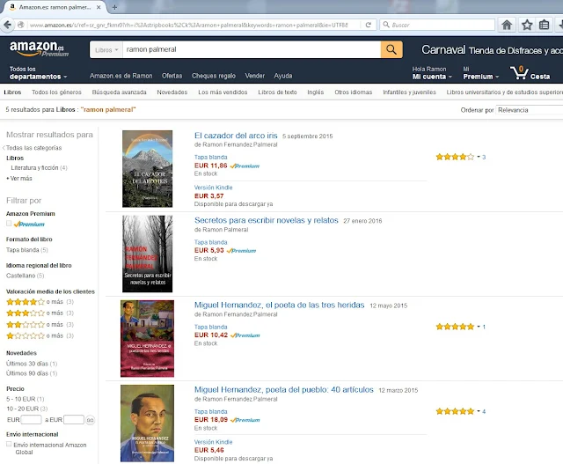Select Novedades in book sub-navigation
563x464 pixels.
(172, 92)
